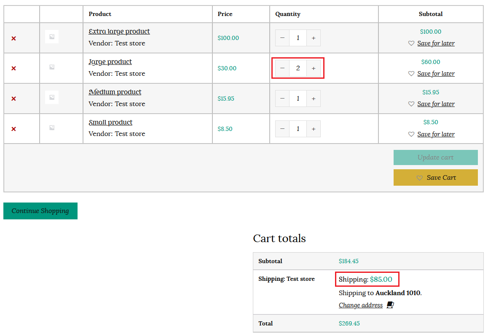
Task: Click the $15.95 price of Medium product
Action: [225, 99]
